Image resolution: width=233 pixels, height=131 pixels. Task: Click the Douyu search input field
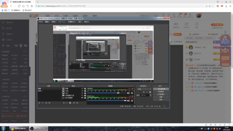[x=146, y=16]
